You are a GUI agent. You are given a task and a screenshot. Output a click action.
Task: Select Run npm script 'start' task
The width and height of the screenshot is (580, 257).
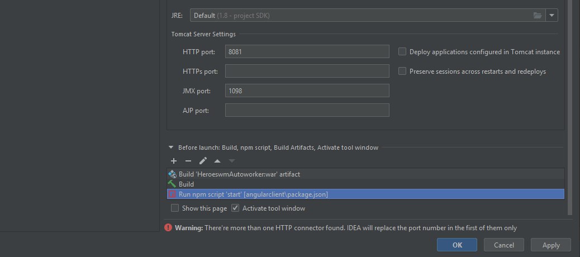point(366,194)
